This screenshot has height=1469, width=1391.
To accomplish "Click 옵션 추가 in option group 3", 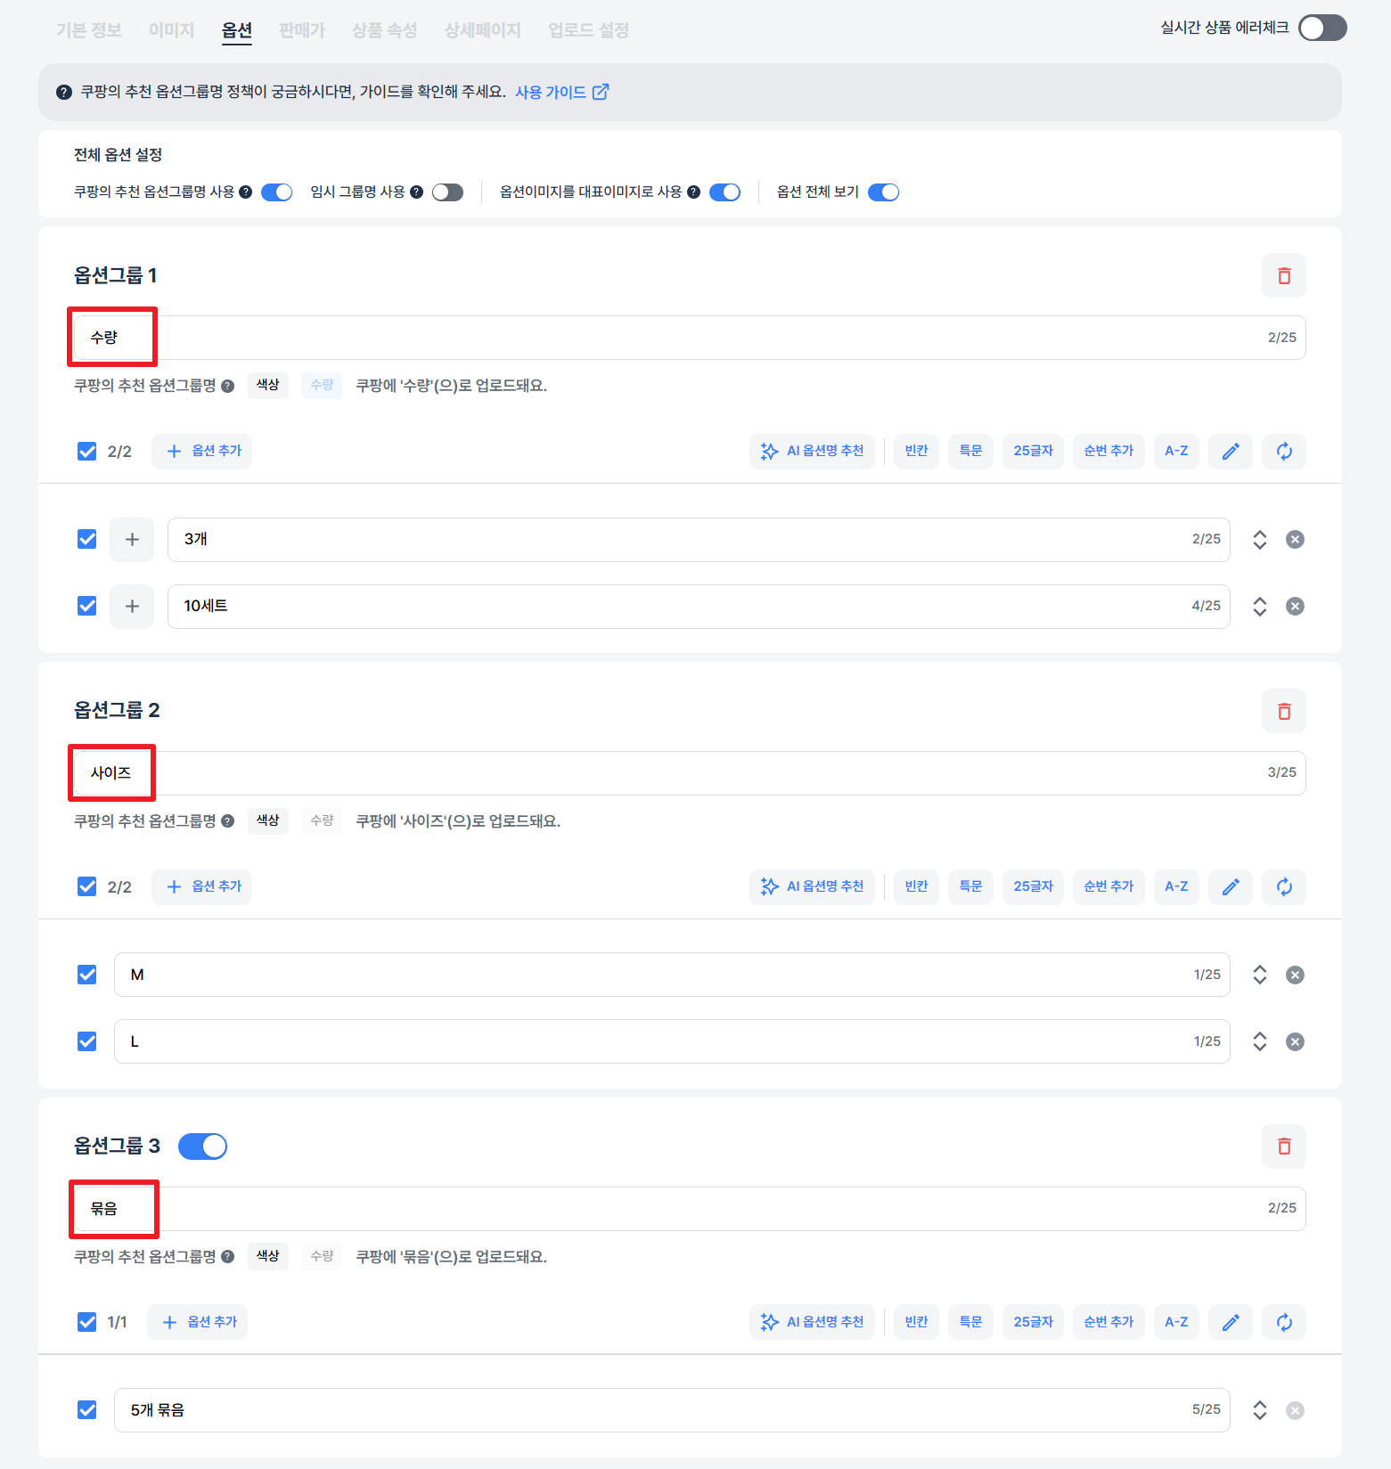I will 197,1322.
